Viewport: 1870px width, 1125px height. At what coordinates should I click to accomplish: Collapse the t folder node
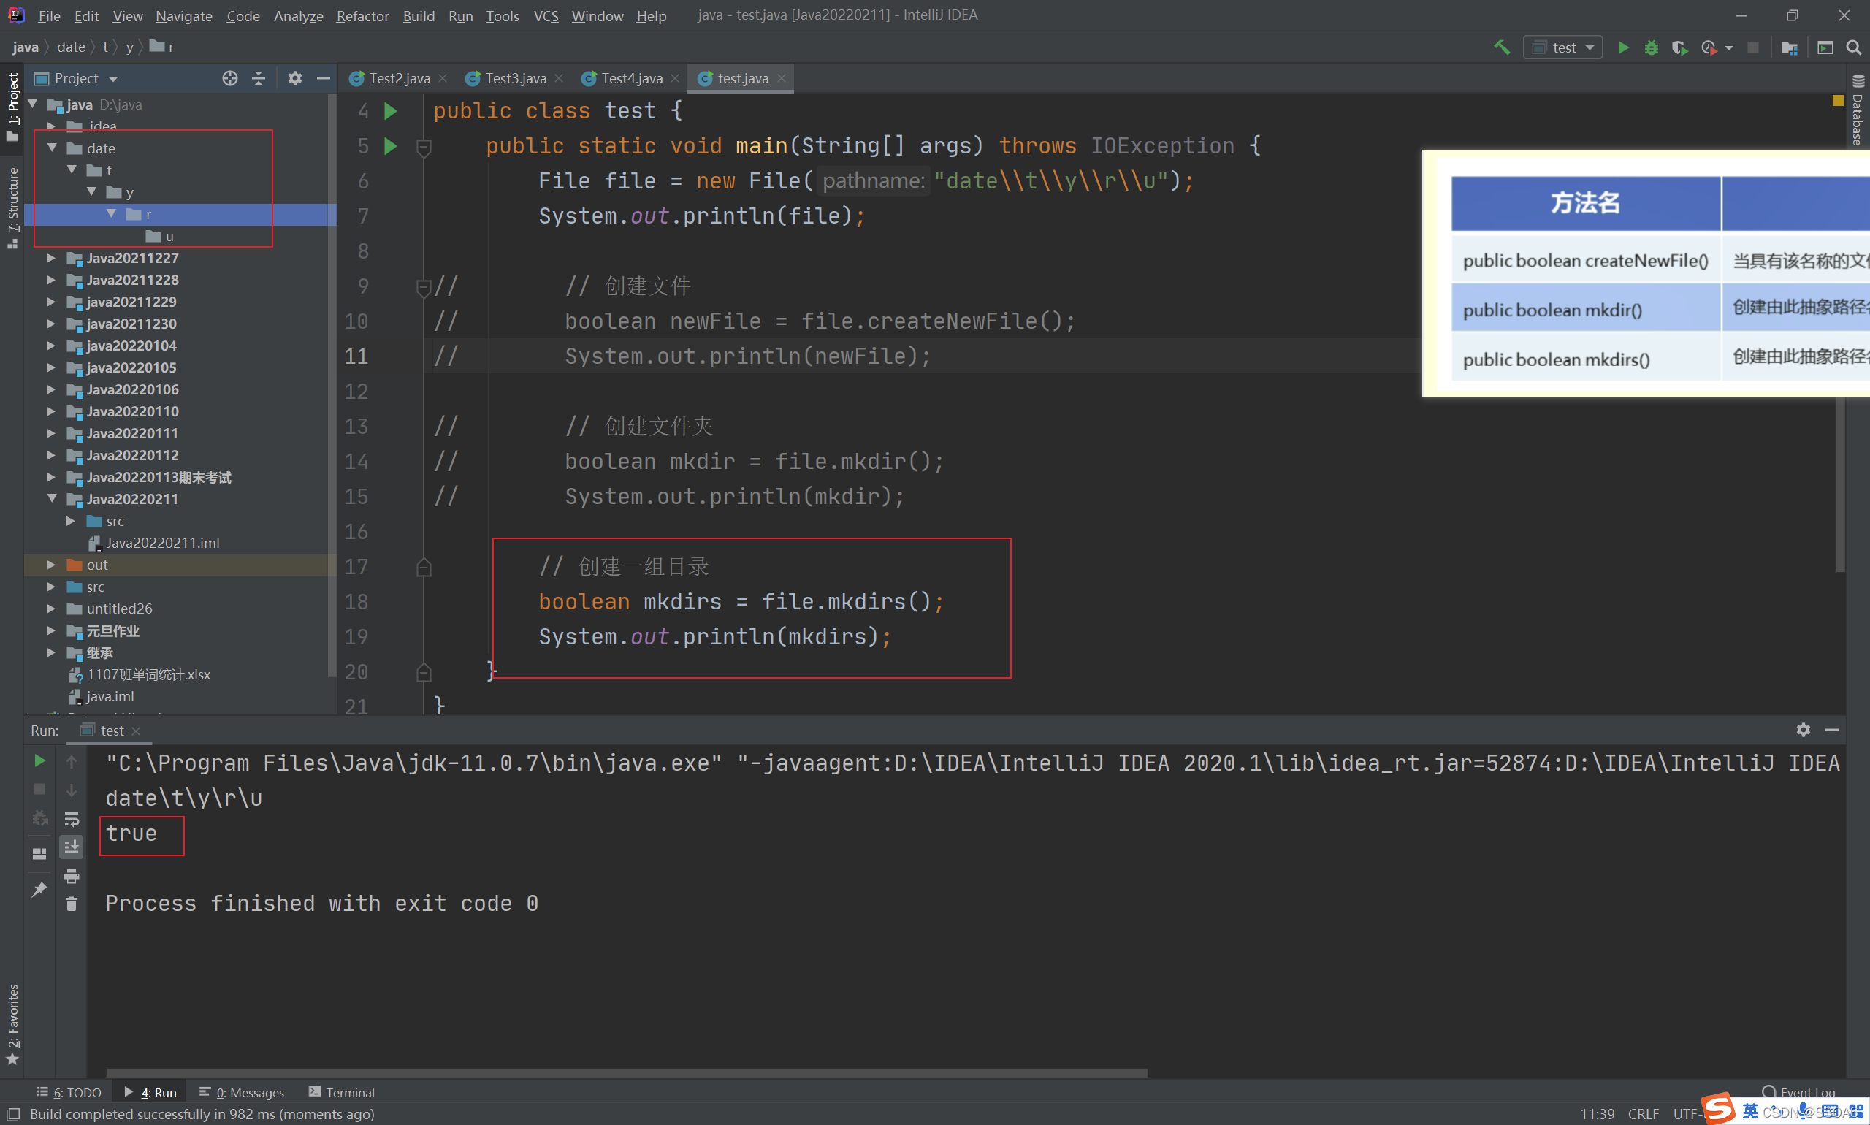click(72, 169)
